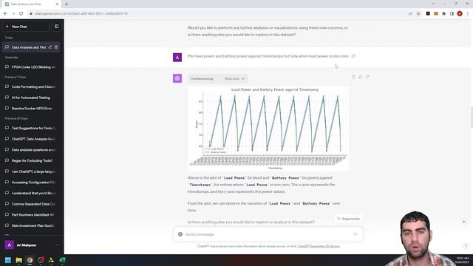The image size is (473, 266).
Task: Click the send message arrow icon
Action: click(355, 234)
